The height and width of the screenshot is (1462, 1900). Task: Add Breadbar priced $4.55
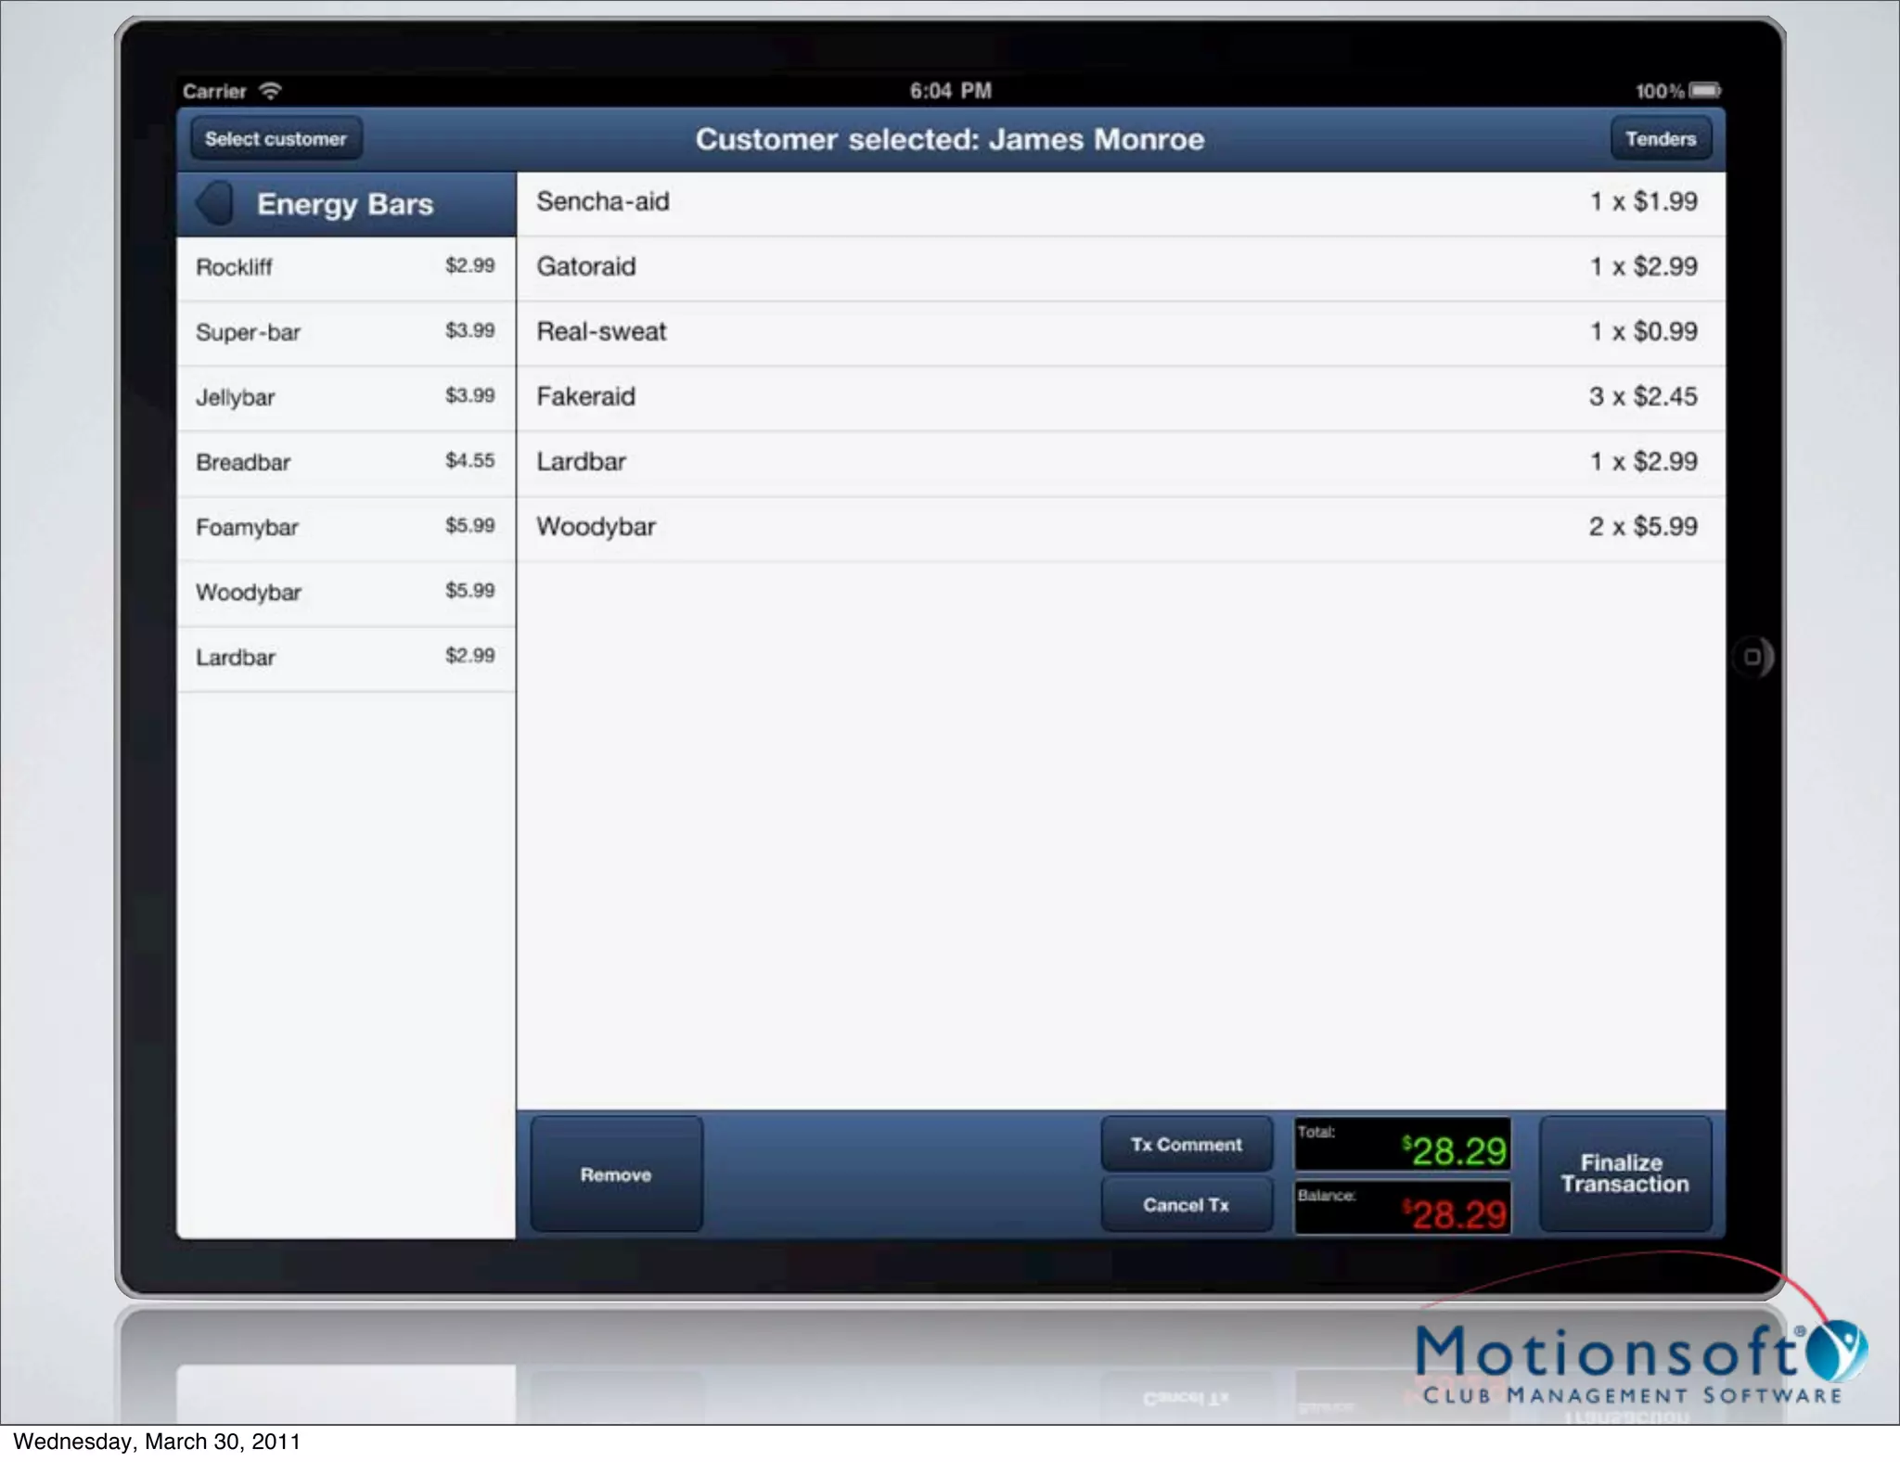345,462
